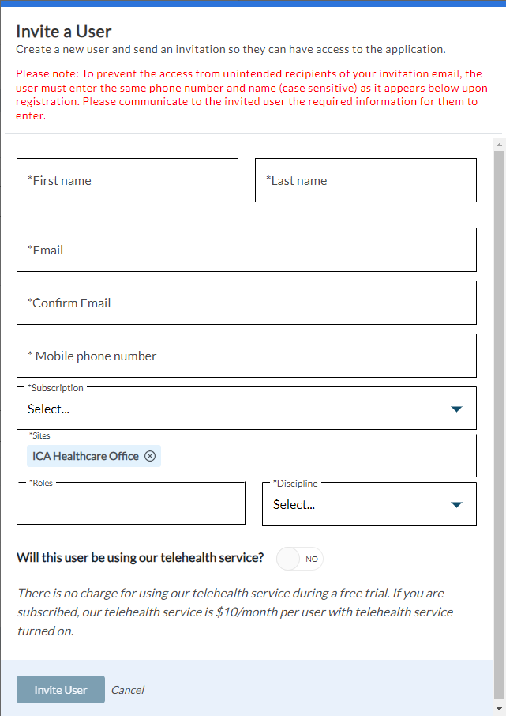Toggle the telehealth service switch
This screenshot has width=506, height=716.
point(299,559)
